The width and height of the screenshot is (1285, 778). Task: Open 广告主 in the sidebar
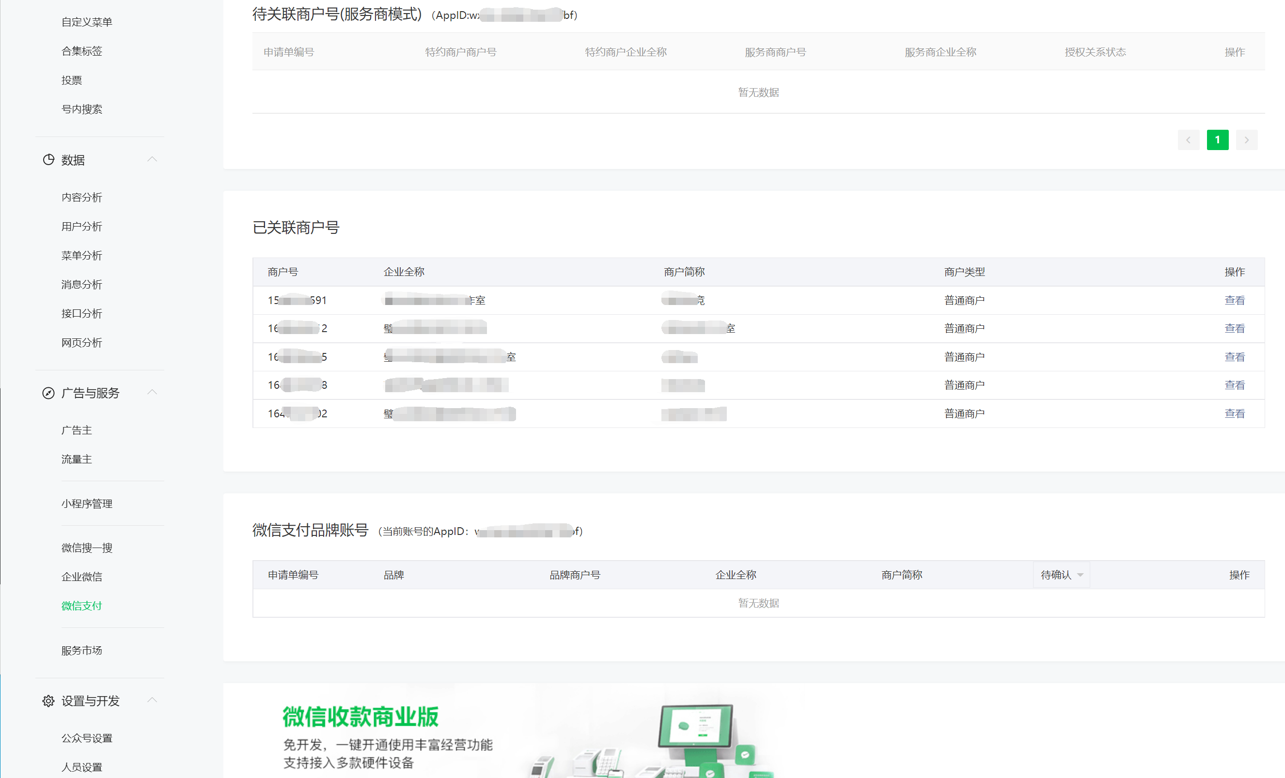pos(76,430)
